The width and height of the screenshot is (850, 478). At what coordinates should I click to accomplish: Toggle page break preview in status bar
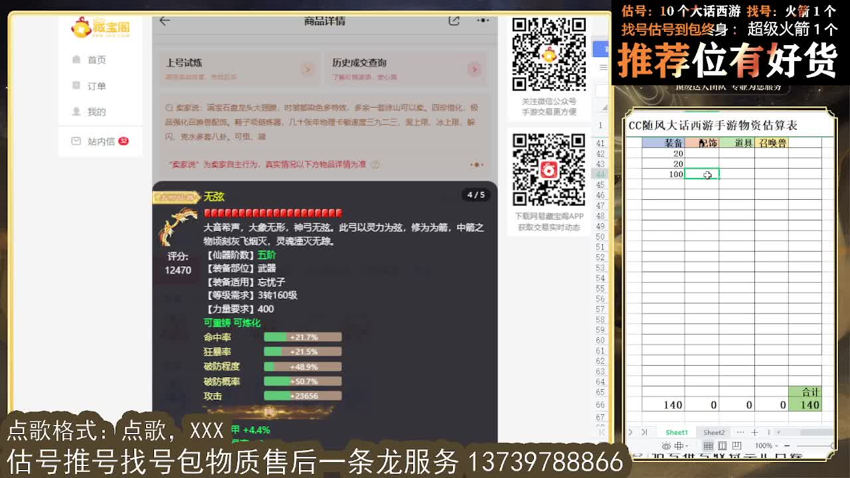coord(736,445)
